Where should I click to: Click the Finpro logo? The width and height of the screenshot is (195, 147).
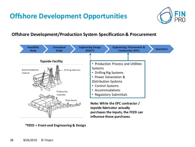pos(171,15)
